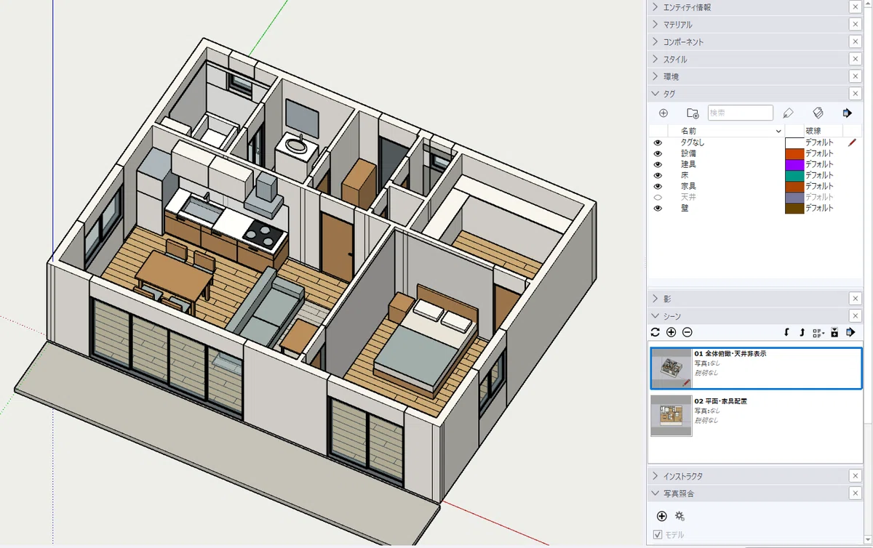
Task: Expand the マテリアル panel
Action: pyautogui.click(x=655, y=24)
